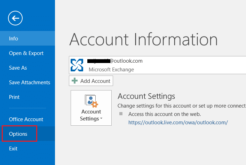Open the Office Account page
Image resolution: width=246 pixels, height=165 pixels.
coord(26,119)
